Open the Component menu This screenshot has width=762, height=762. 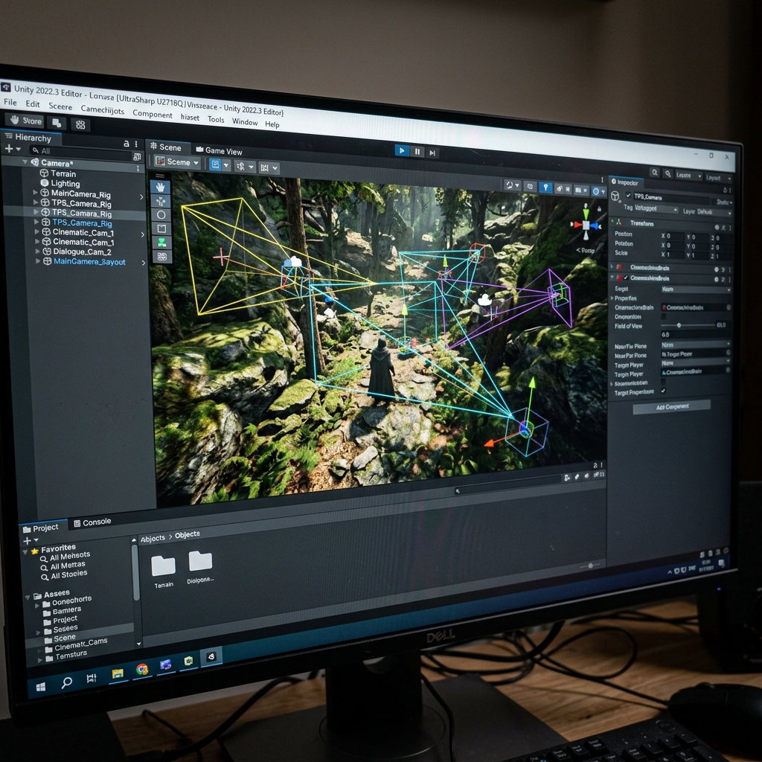pos(152,114)
